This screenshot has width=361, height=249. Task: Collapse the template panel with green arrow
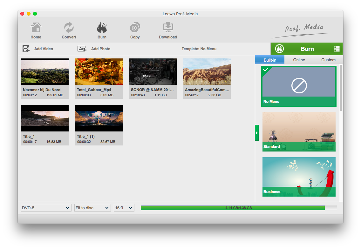[257, 133]
